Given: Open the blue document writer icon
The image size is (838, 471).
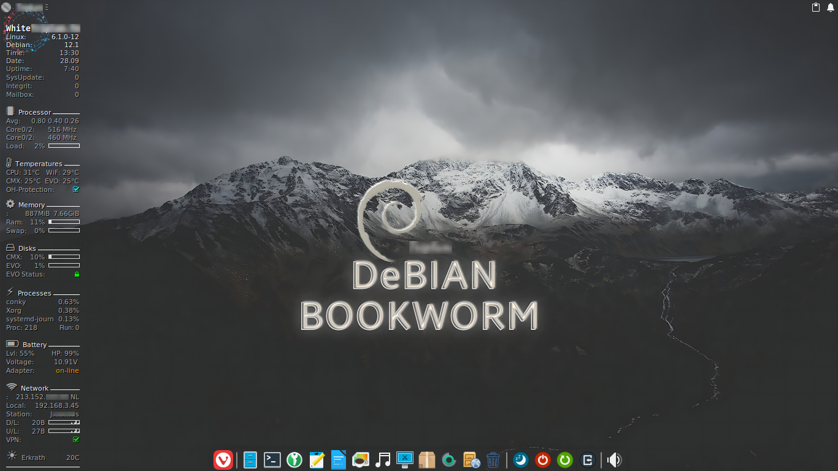Looking at the screenshot, I should tap(339, 459).
